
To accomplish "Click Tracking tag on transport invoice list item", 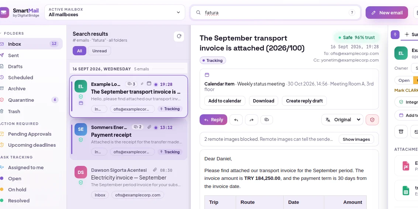I will pos(170,109).
